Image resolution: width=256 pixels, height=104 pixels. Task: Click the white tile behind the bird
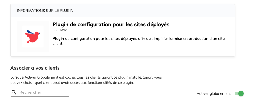point(33,36)
